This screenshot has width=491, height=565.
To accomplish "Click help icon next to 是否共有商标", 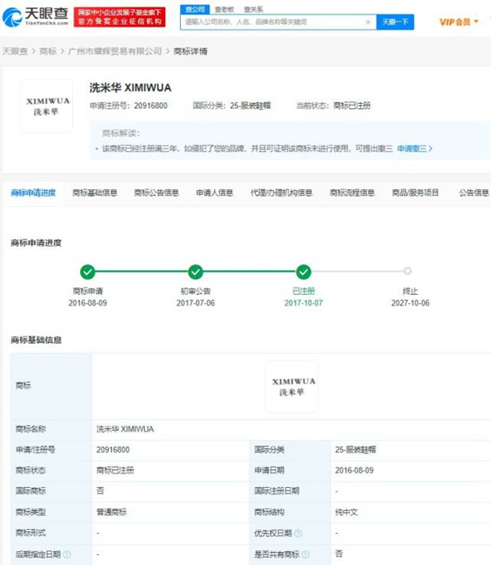I will [304, 554].
